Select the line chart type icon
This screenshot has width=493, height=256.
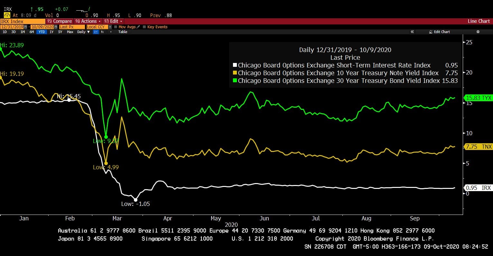point(96,32)
